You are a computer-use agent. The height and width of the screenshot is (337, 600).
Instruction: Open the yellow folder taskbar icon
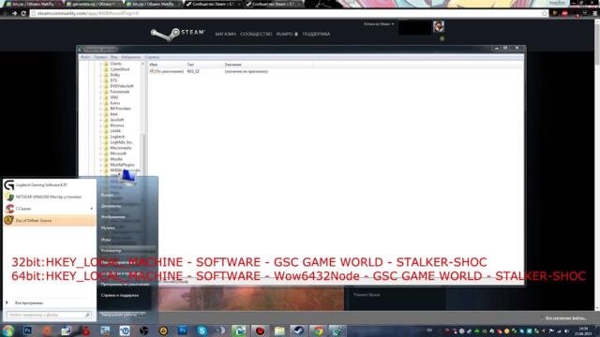279,330
